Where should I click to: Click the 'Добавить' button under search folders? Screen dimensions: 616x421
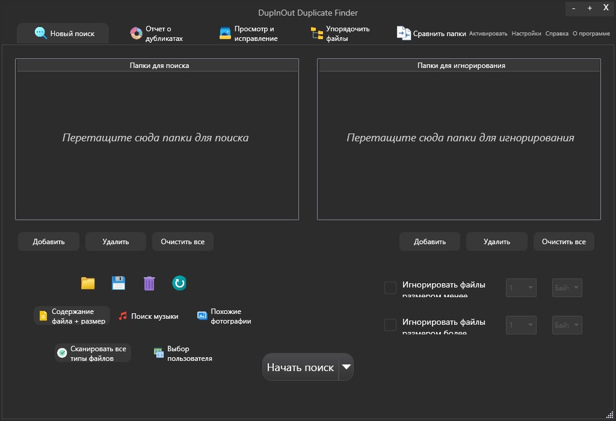[x=48, y=241]
